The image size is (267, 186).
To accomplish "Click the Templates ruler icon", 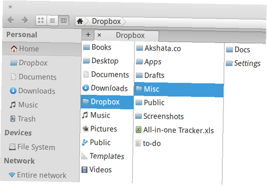I will point(84,156).
